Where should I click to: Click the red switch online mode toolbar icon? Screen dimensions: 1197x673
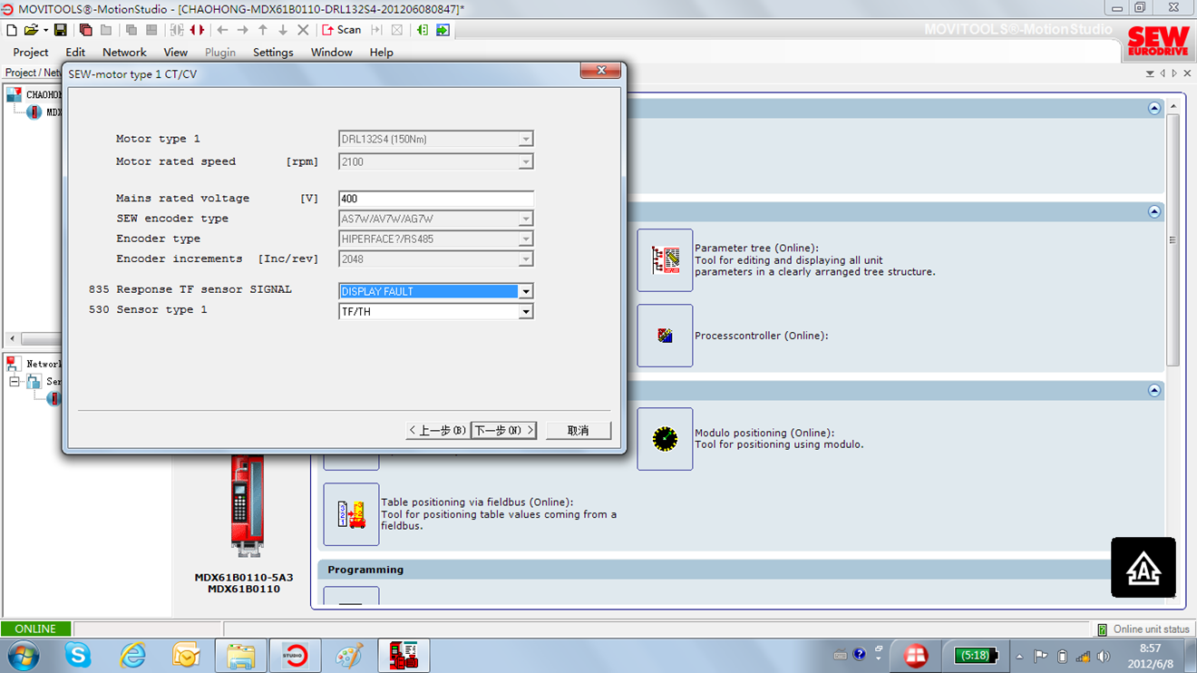(x=197, y=30)
